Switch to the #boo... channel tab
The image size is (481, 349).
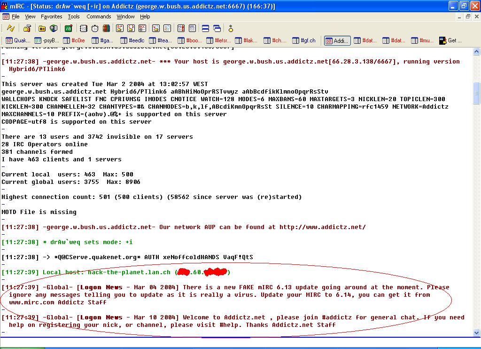(x=190, y=40)
